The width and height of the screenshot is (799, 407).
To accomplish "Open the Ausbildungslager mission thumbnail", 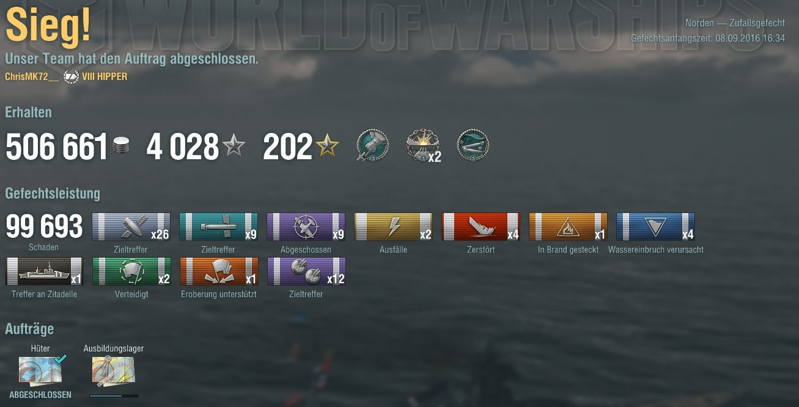I will click(x=114, y=372).
